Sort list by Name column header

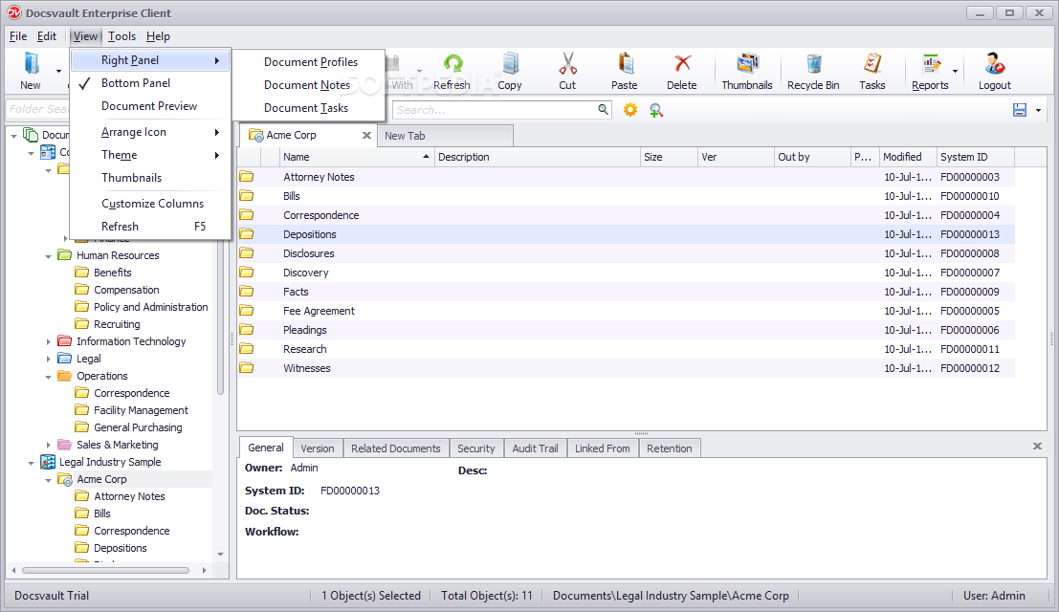[357, 157]
